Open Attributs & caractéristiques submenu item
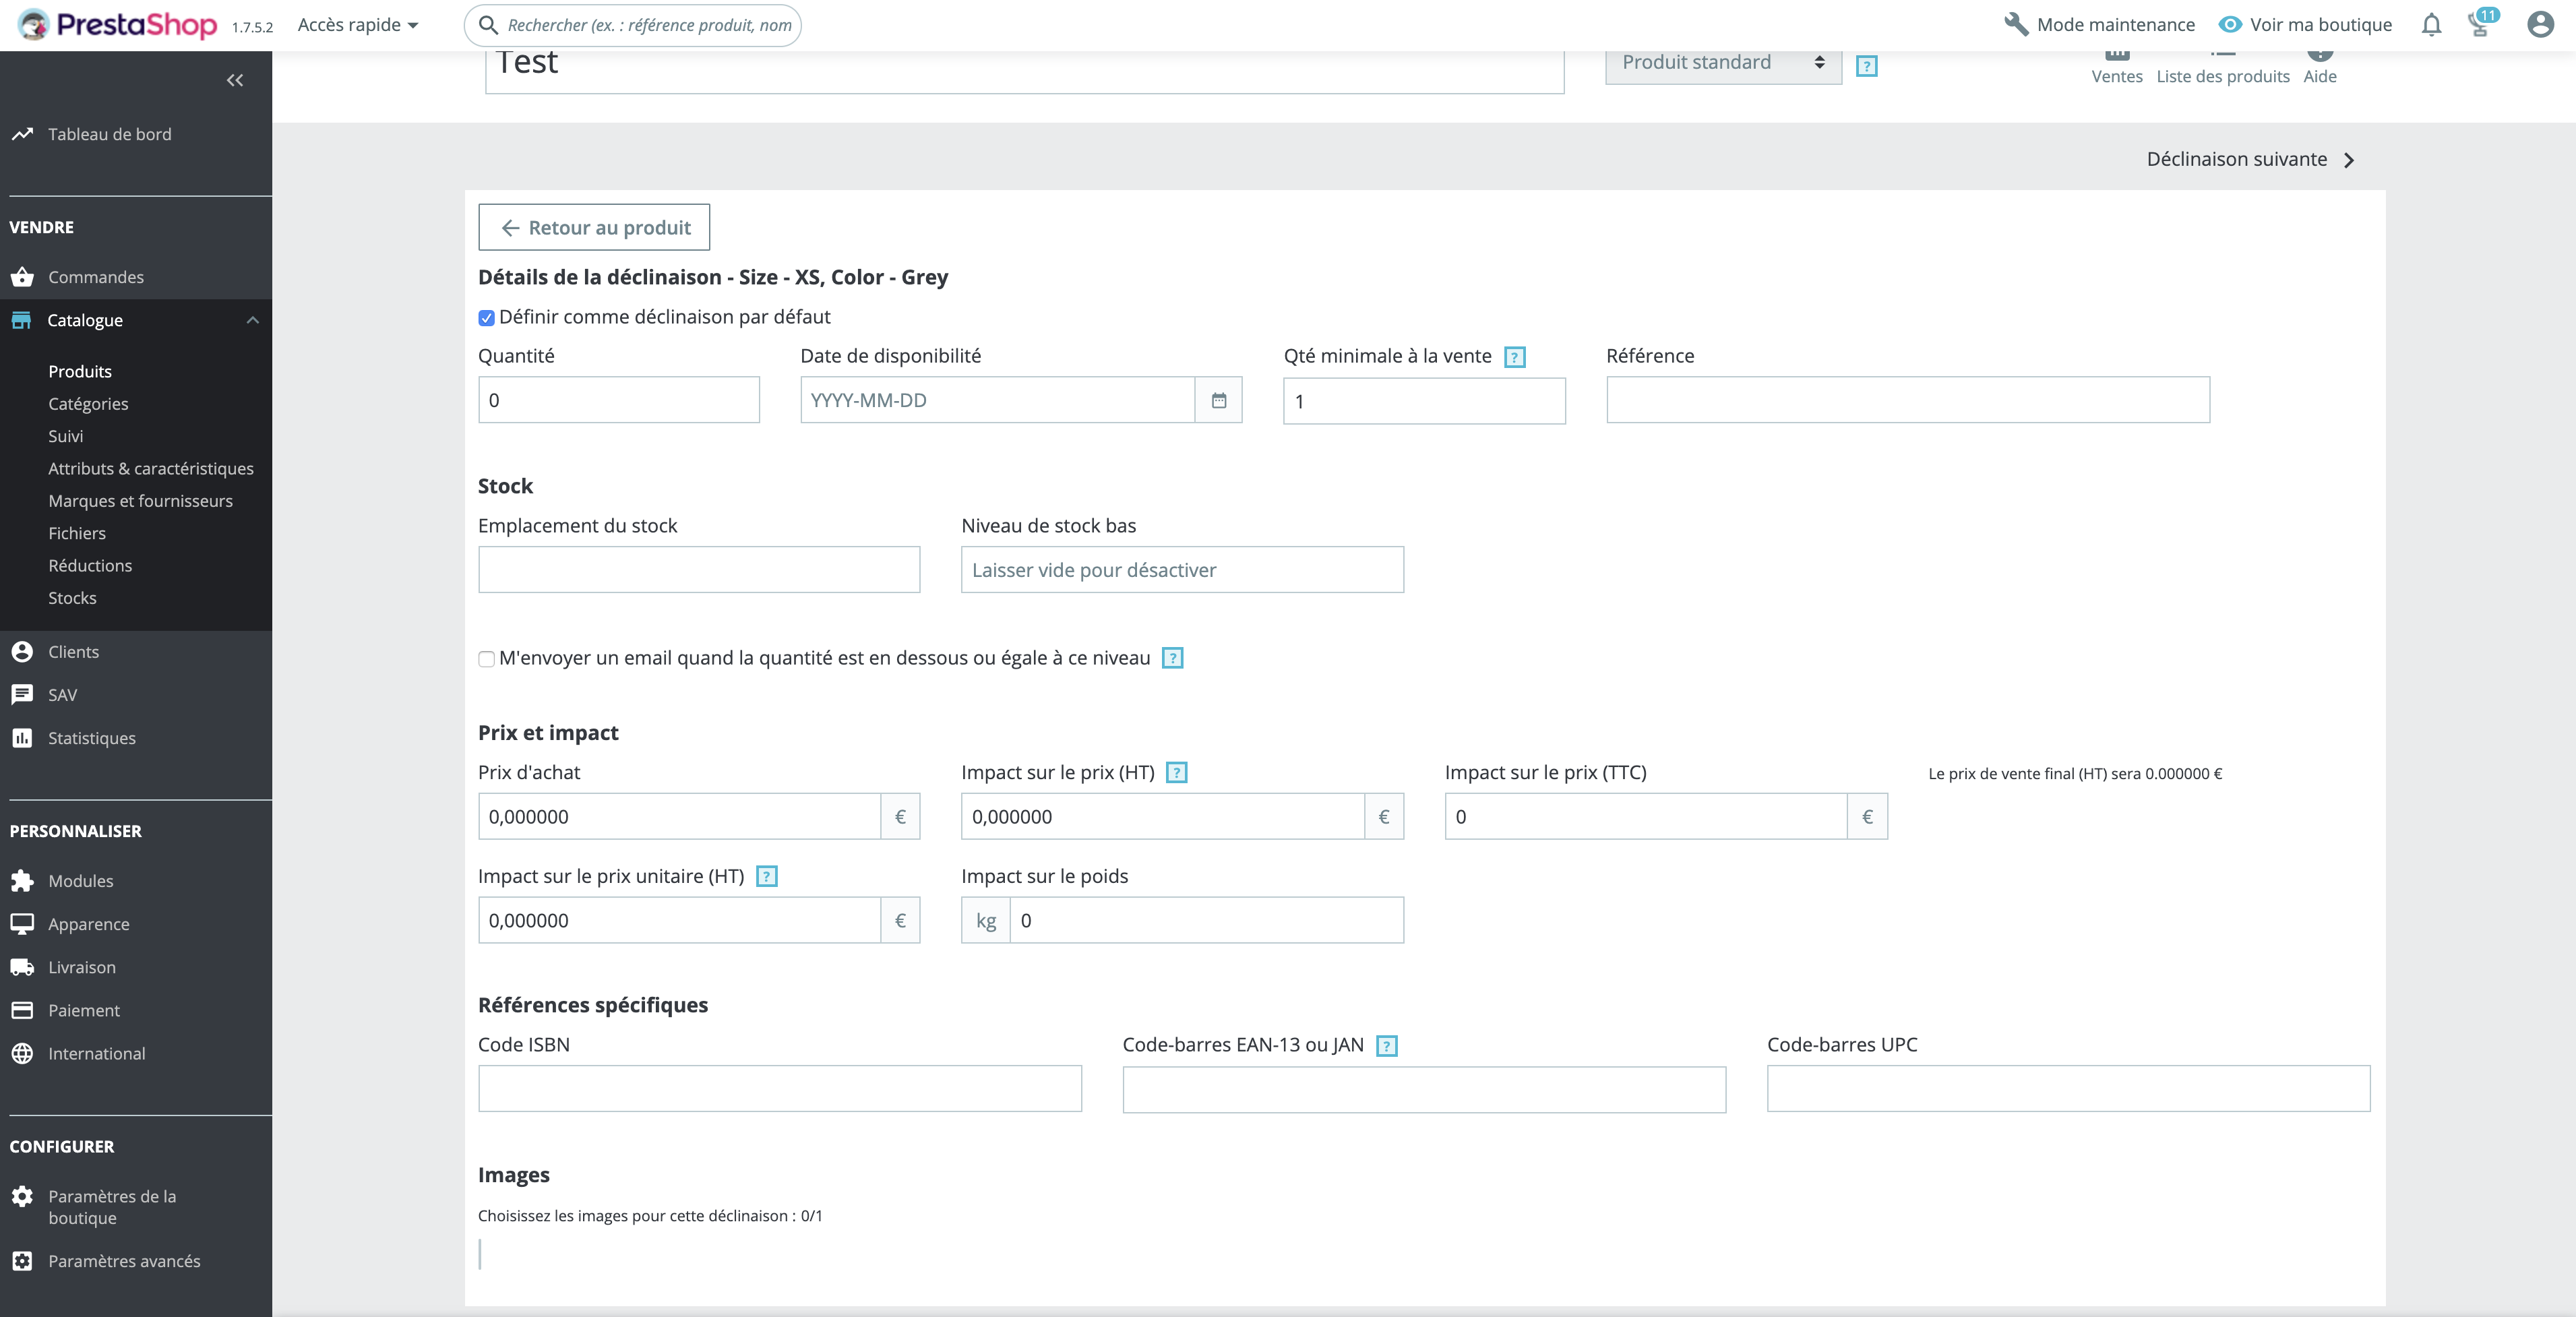Image resolution: width=2576 pixels, height=1317 pixels. point(151,468)
